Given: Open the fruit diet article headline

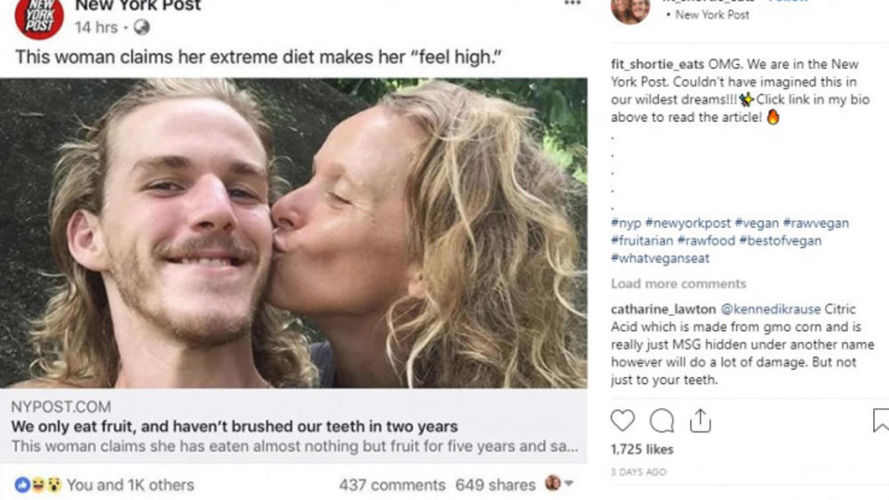Looking at the screenshot, I should pos(235,426).
